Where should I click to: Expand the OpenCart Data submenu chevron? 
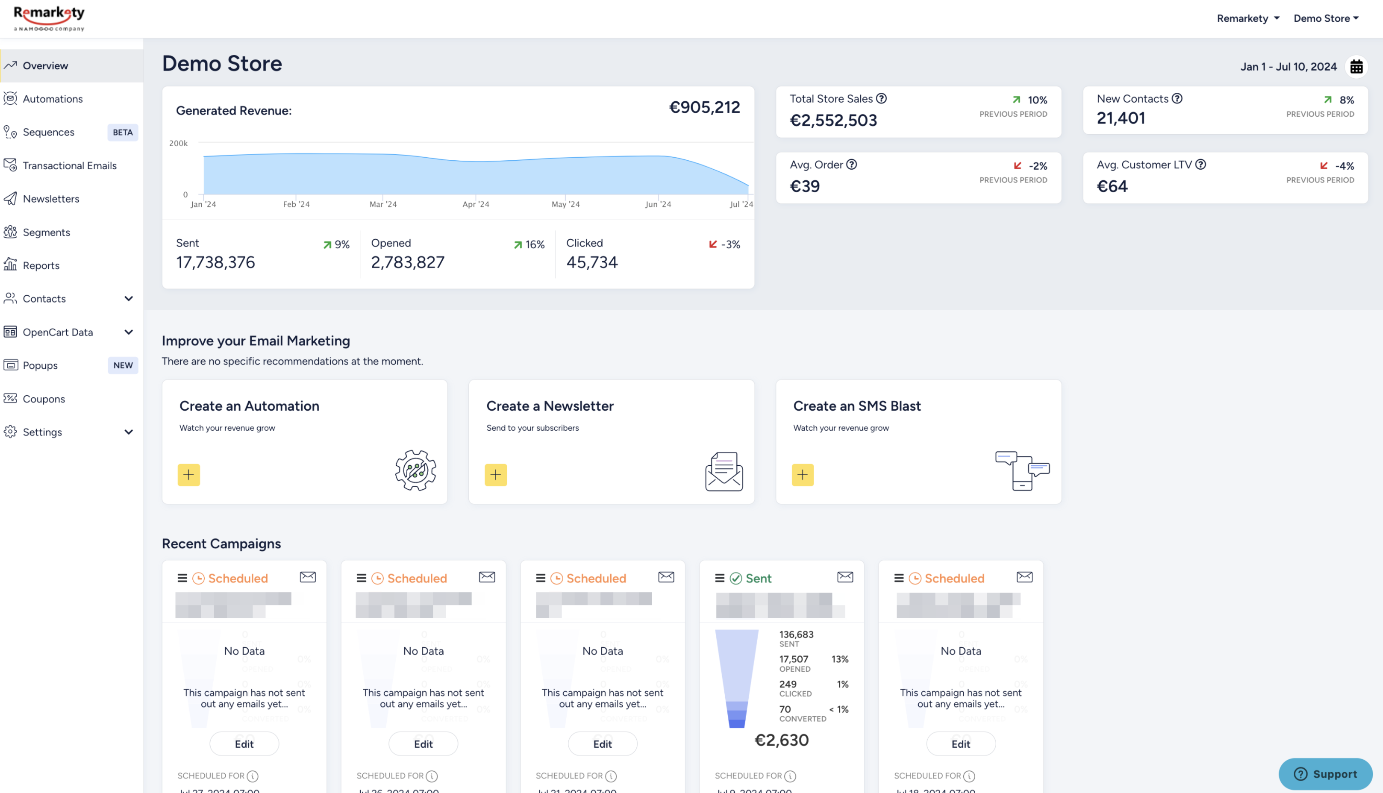point(129,332)
